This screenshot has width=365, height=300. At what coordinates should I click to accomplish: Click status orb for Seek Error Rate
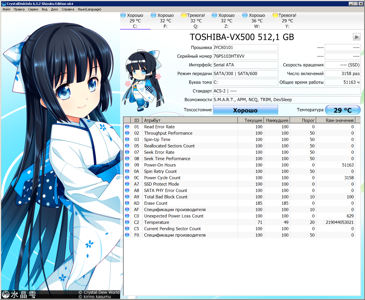pos(127,152)
